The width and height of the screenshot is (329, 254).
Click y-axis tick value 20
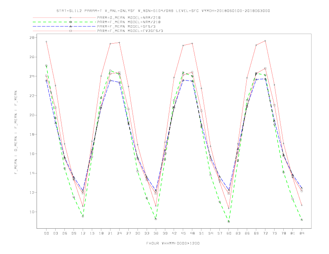[32, 115]
